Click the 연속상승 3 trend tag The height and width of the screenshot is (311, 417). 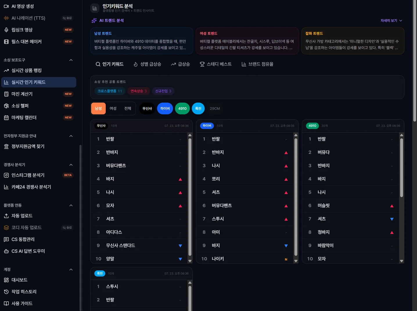tap(139, 91)
